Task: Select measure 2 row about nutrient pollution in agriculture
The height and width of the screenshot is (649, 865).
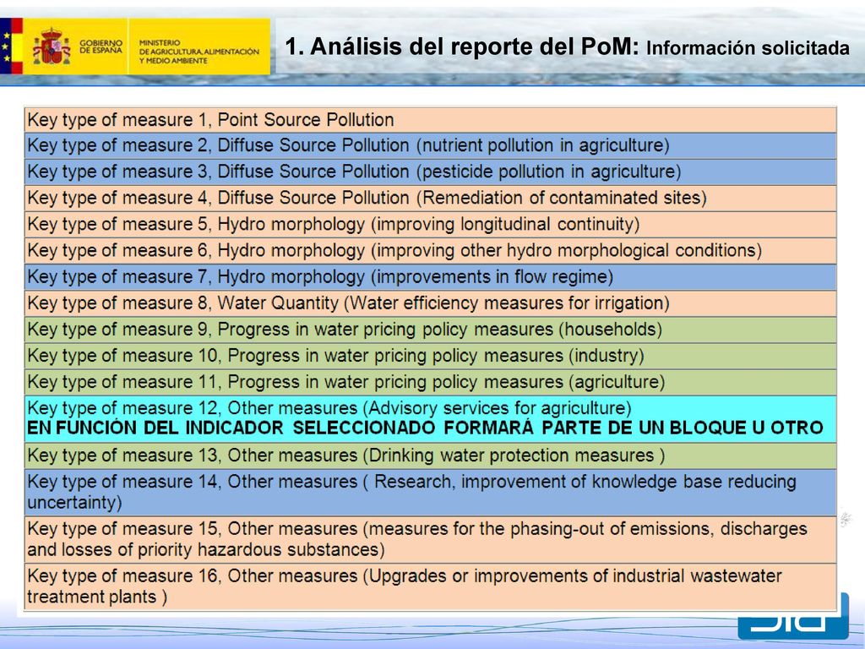Action: pos(430,145)
